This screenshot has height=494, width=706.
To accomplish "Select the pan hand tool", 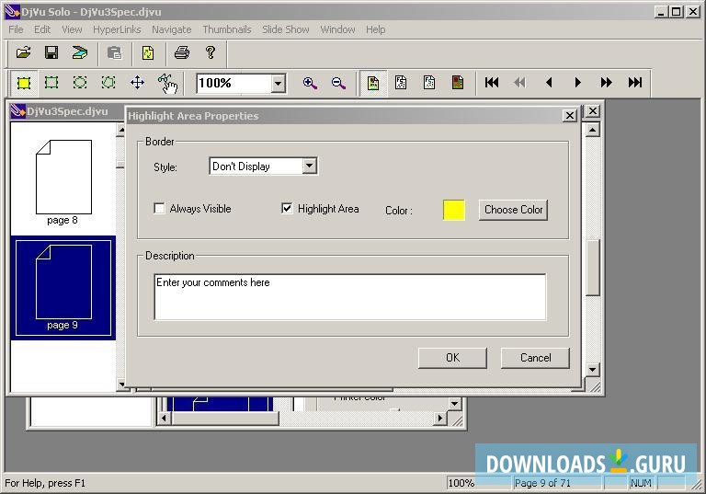I will point(166,83).
